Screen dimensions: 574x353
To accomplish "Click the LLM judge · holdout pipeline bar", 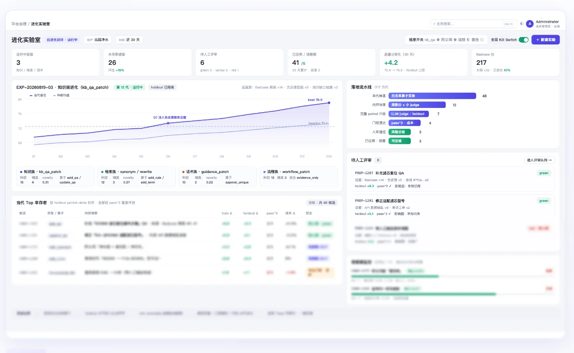I will [x=408, y=114].
